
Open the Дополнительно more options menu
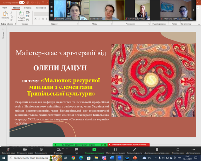coord(193,151)
